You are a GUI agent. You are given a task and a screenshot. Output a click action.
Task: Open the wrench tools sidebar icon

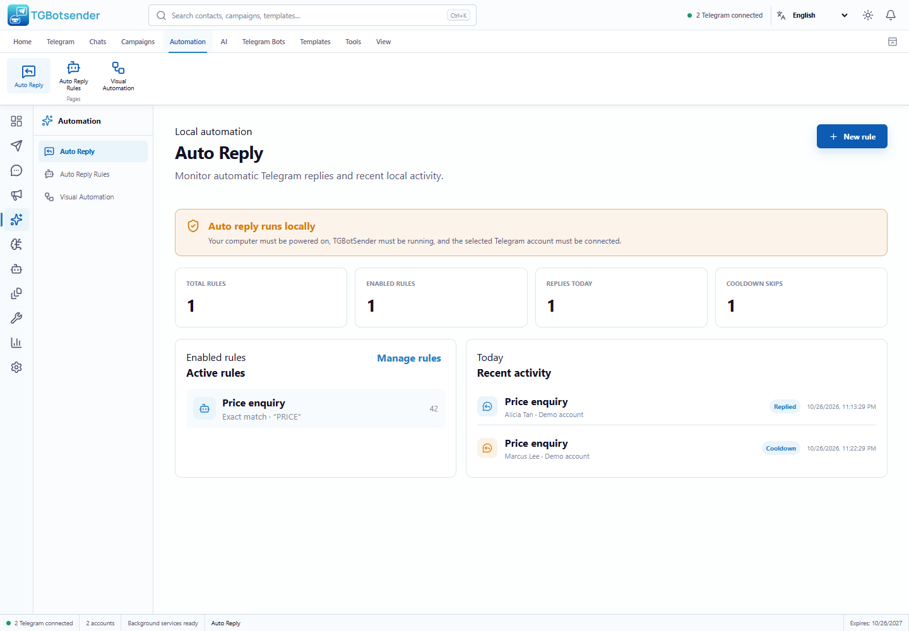click(16, 318)
